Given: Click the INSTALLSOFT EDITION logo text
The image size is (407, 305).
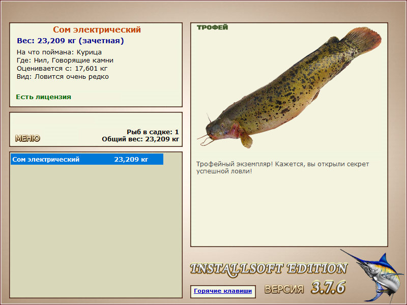Looking at the screenshot, I should click(269, 269).
